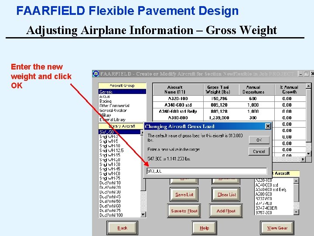Click gross weight 1,239,000 cell
Viewport: 314px width, 236px height.
tap(219, 118)
